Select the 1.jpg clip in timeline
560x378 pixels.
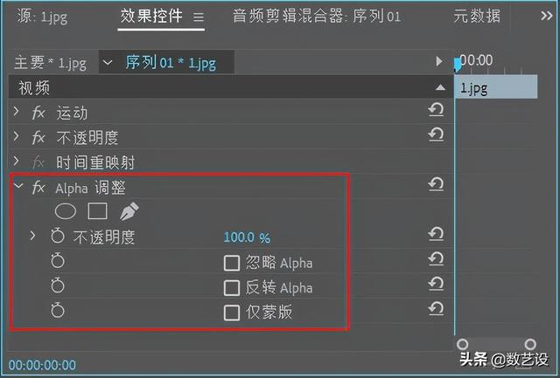click(495, 87)
